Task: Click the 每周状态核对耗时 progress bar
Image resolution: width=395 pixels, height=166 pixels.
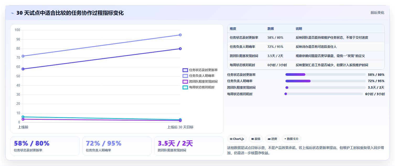Action: click(x=324, y=94)
